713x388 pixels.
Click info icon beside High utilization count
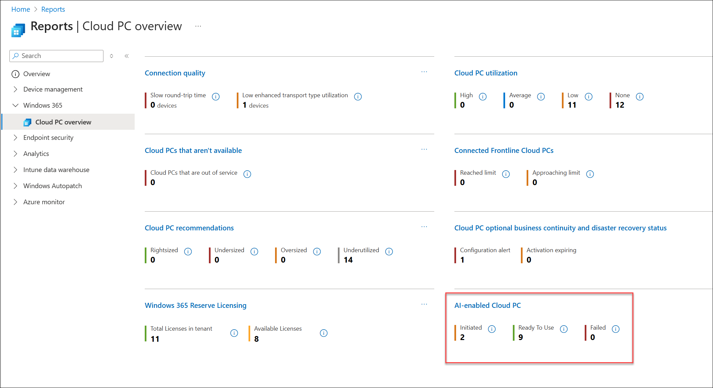coord(483,96)
